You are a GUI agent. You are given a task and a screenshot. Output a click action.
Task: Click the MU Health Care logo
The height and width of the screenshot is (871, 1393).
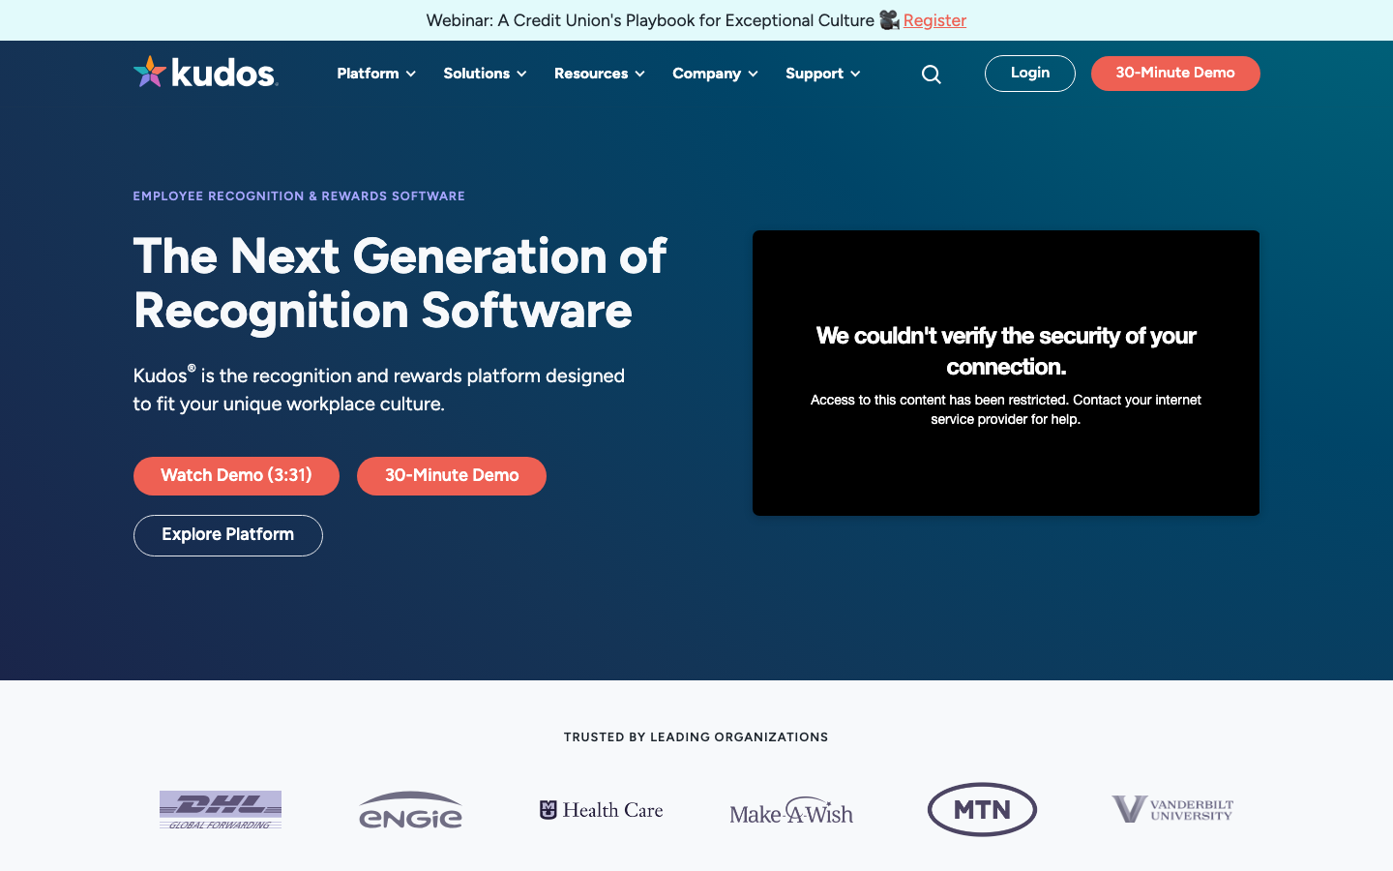point(601,810)
